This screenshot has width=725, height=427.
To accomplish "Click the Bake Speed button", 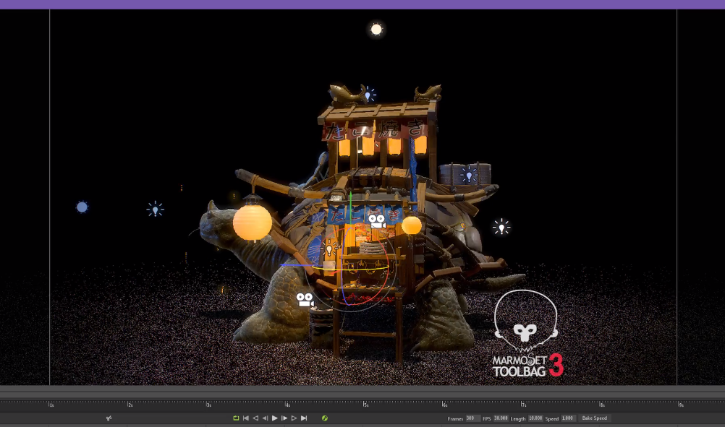I will click(595, 418).
